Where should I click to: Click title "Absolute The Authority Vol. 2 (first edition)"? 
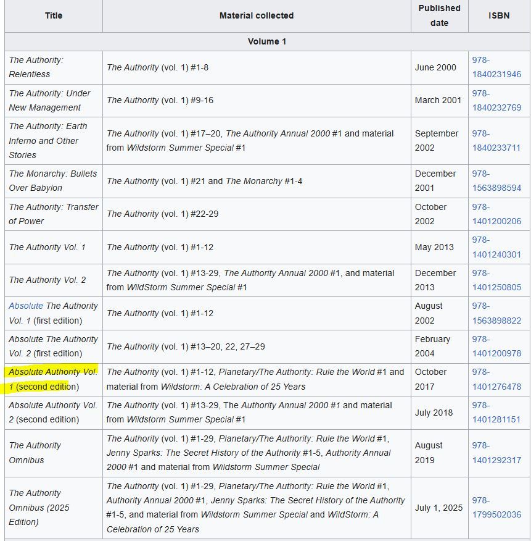pos(54,346)
